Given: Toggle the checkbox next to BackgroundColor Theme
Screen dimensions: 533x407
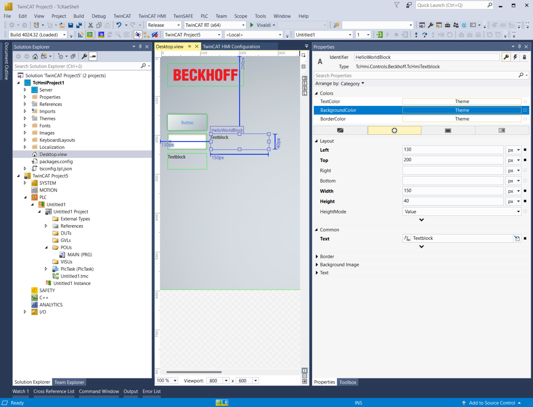Looking at the screenshot, I should click(525, 110).
